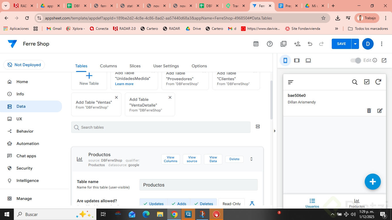Bookmark this page with the star icon
Viewport: 392px width, 220px height.
323,18
